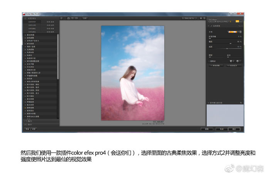This screenshot has width=266, height=175.
Task: Switch to split preview view icon
Action: pos(72,18)
